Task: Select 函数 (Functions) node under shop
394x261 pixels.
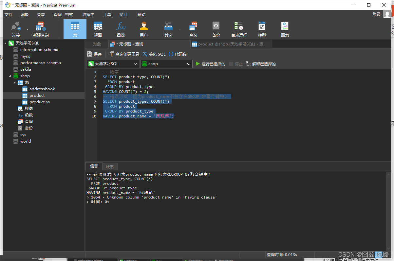Action: tap(28, 115)
